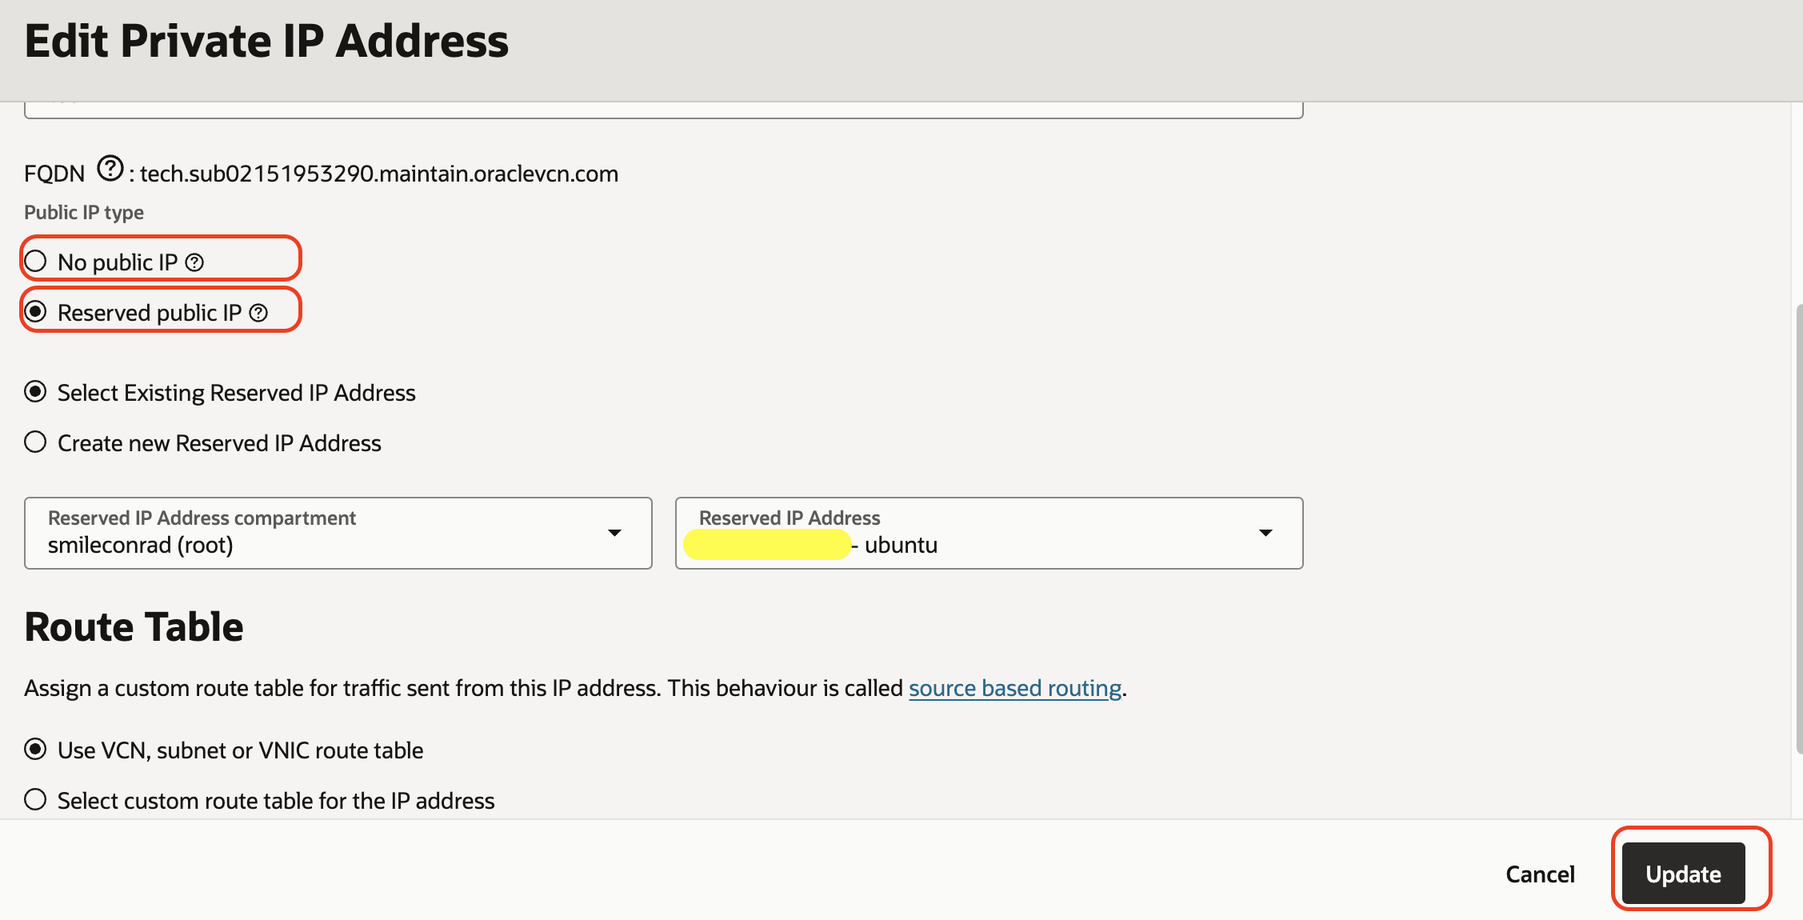Screen dimensions: 1803x920
Task: Click the FQDN help question-mark icon
Action: coord(110,169)
